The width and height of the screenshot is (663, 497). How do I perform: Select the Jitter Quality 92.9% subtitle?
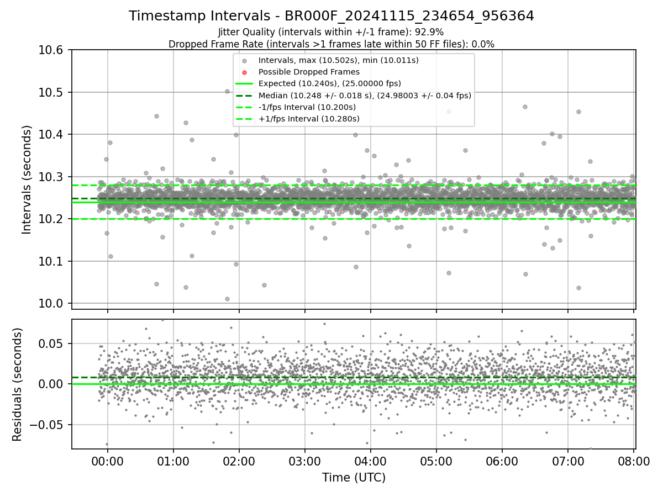coord(331,32)
